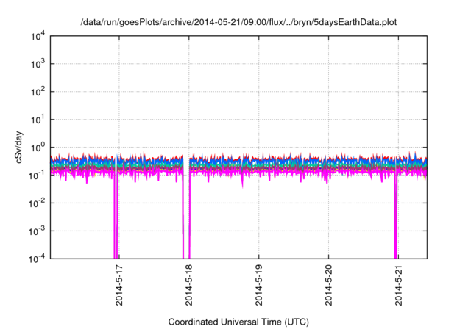The image size is (471, 329).
Task: Click the Coordinated Universal Time (UTC) axis title
Action: point(238,322)
